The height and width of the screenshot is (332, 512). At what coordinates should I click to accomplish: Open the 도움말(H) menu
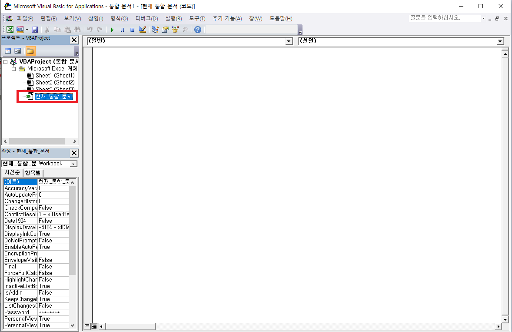tap(281, 19)
